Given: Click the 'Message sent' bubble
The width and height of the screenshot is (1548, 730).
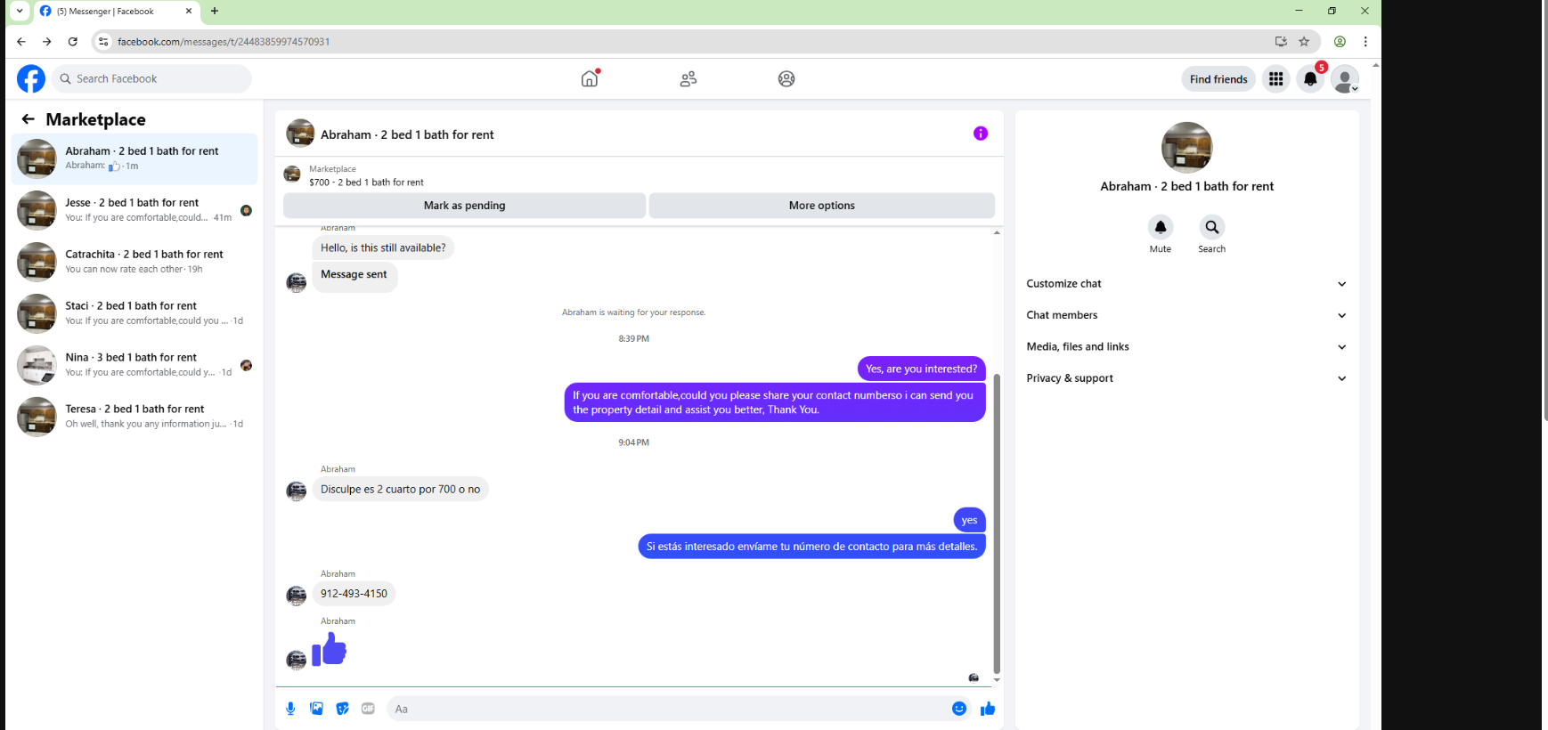Looking at the screenshot, I should pyautogui.click(x=354, y=276).
